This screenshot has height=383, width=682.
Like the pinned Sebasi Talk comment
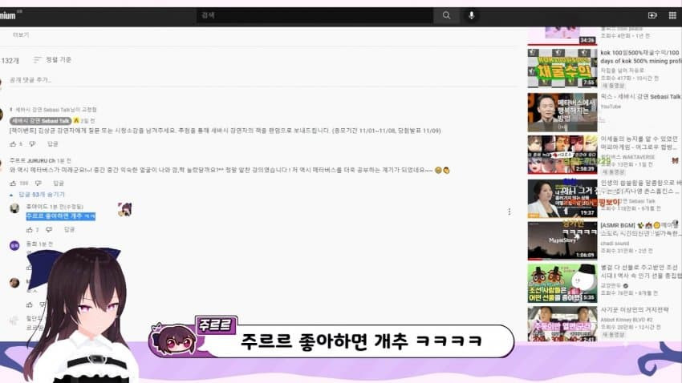tap(14, 143)
